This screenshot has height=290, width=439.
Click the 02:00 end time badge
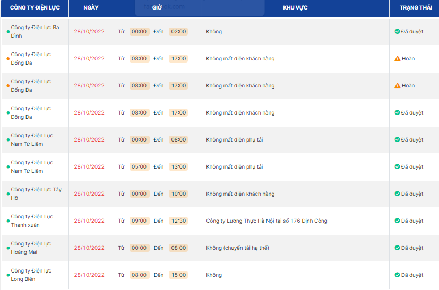178,31
